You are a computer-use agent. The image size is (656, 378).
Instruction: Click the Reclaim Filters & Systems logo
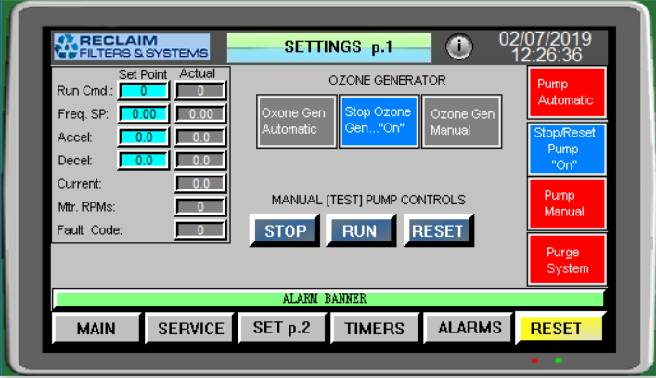[x=131, y=46]
